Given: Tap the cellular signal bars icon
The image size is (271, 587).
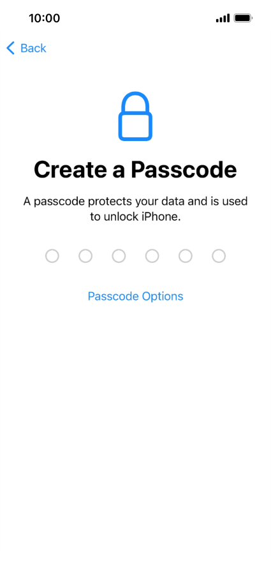Looking at the screenshot, I should click(x=223, y=18).
